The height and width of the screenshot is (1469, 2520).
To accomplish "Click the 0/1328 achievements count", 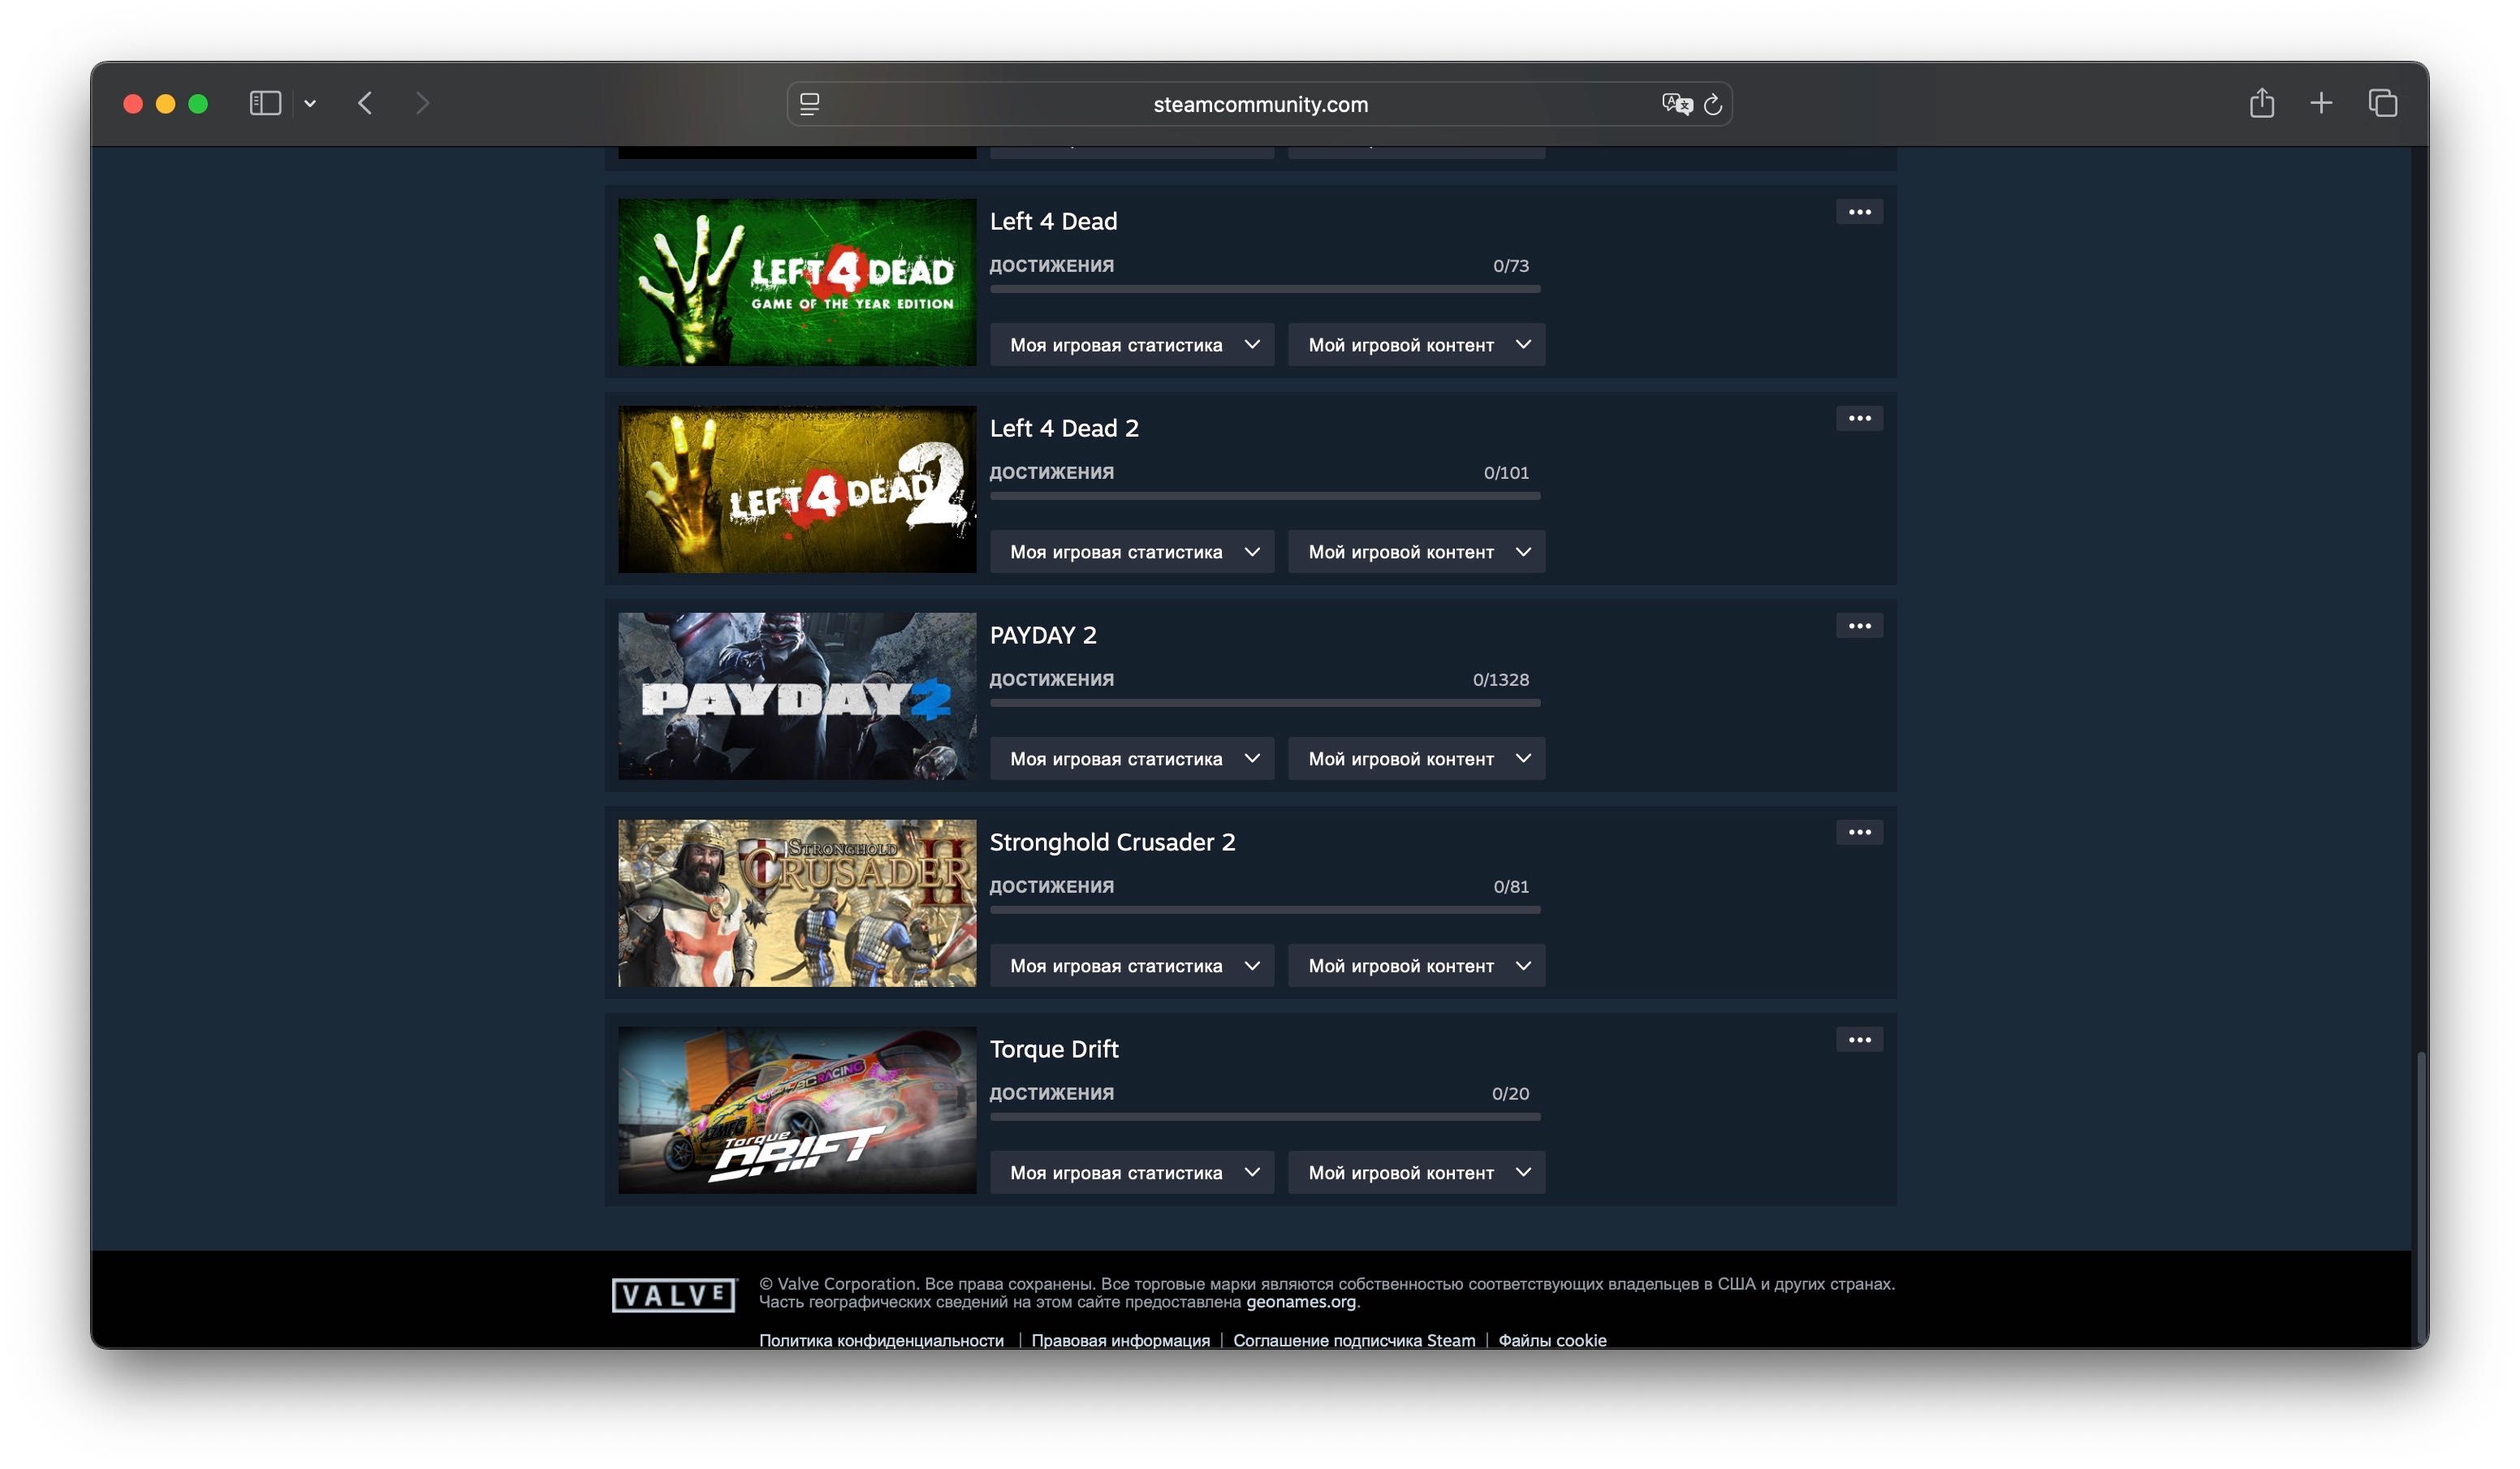I will (1500, 680).
